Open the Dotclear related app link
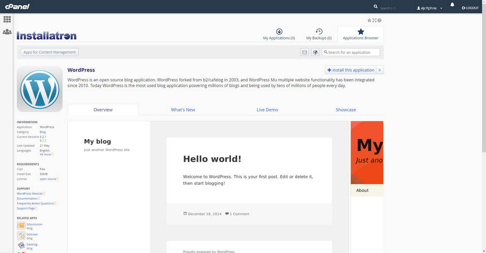 (x=32, y=234)
